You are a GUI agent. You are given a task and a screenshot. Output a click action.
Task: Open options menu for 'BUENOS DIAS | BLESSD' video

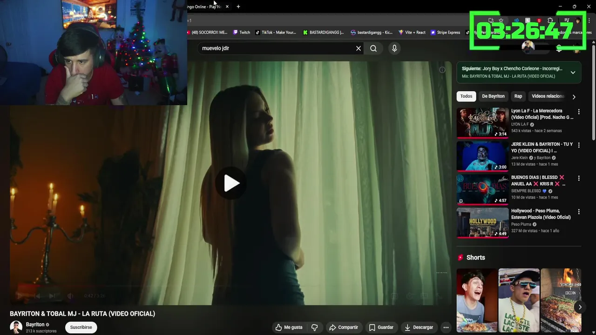pyautogui.click(x=579, y=178)
